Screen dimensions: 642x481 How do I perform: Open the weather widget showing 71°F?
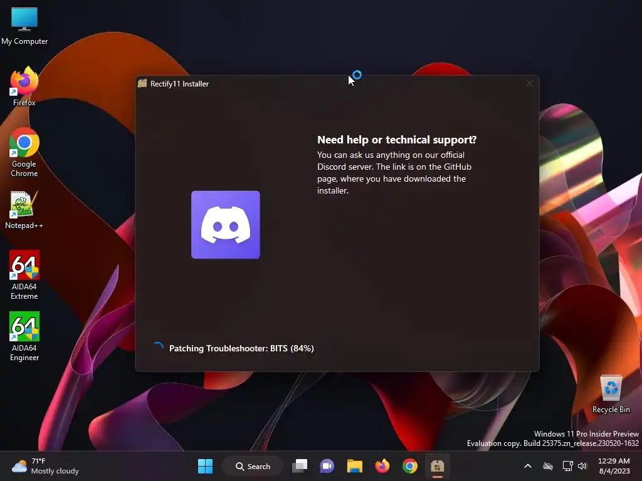click(x=45, y=466)
